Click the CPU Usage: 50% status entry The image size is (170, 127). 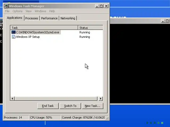[45, 117]
